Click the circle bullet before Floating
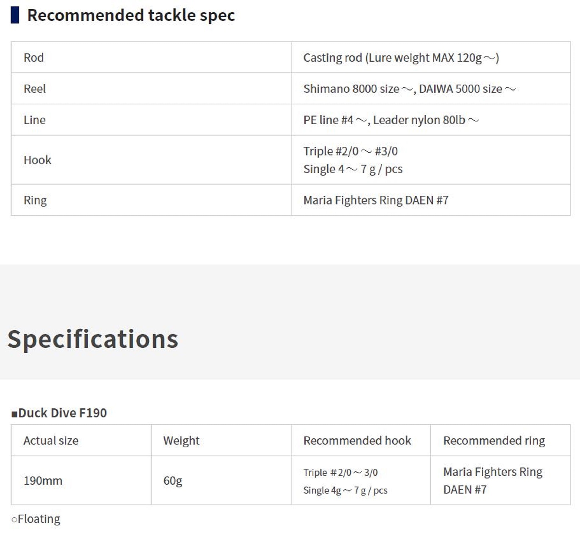The image size is (580, 535). [x=14, y=520]
